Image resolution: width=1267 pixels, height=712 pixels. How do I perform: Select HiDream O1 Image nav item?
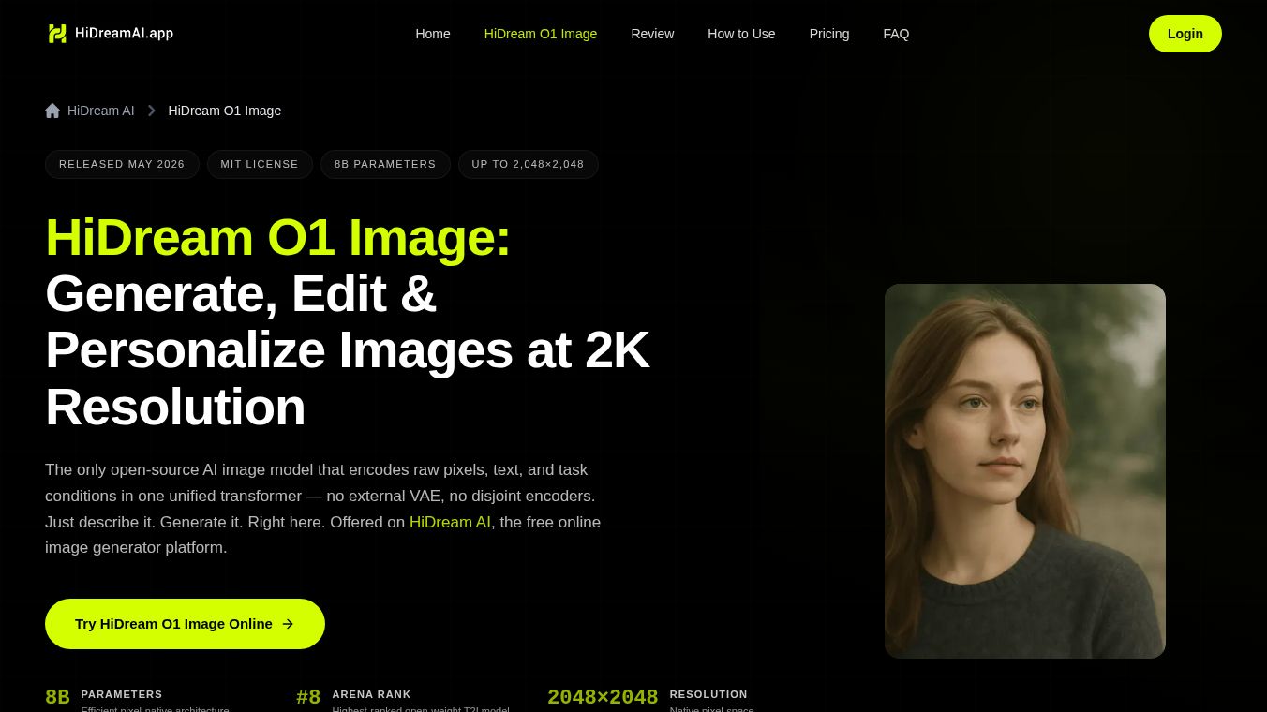(x=541, y=34)
